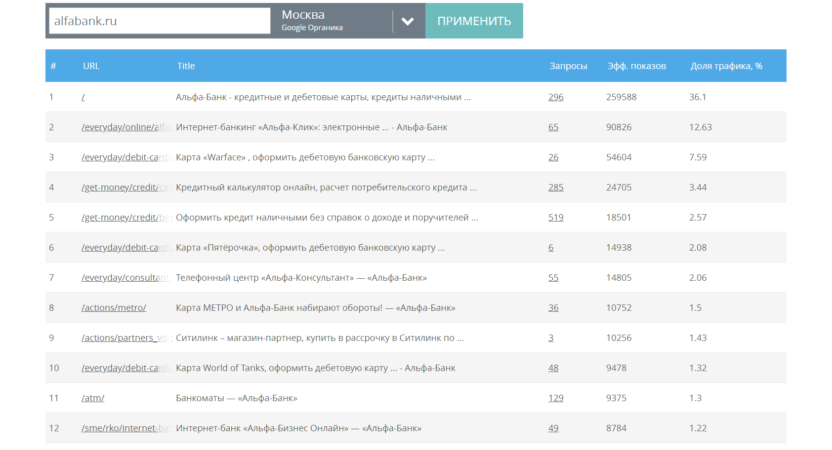Screen dimensions: 832x450
Task: Open the 48 queries link
Action: click(x=553, y=368)
